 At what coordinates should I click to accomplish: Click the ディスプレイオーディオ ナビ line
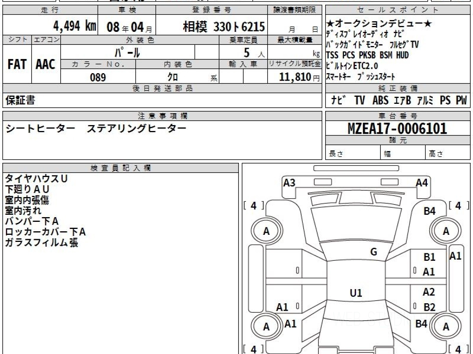[x=365, y=35]
